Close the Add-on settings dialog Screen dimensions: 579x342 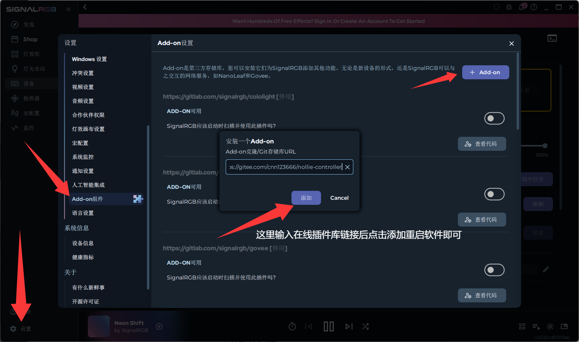click(x=511, y=44)
